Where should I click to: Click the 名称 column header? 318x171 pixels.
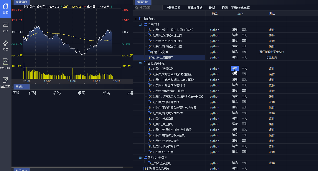[57, 93]
